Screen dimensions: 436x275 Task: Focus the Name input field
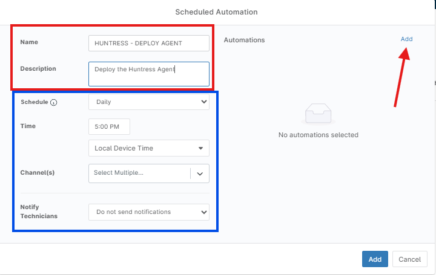coord(149,43)
